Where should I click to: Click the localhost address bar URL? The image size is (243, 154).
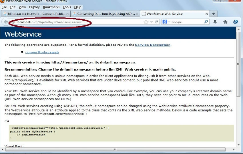point(49,22)
